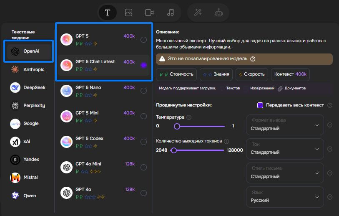The image size is (339, 216).
Task: Click the magic wand tool icon
Action: pos(198,13)
